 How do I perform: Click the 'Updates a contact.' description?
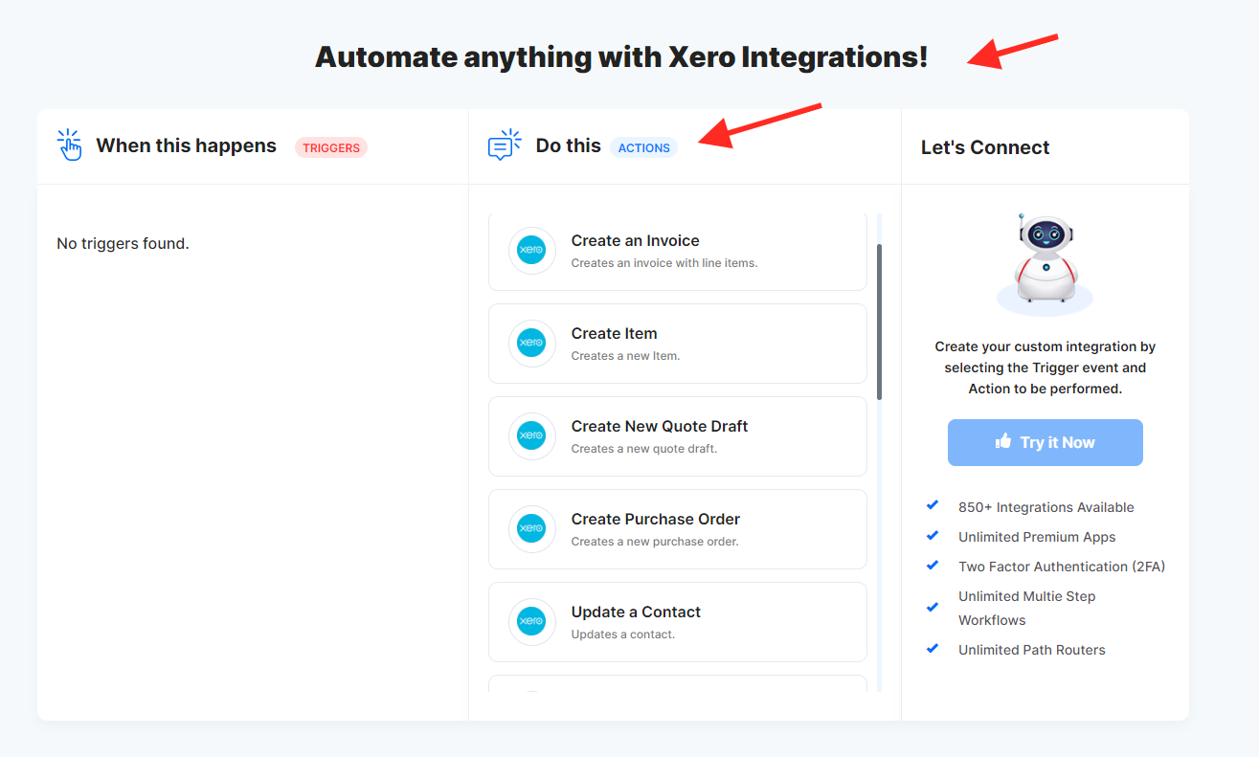623,635
